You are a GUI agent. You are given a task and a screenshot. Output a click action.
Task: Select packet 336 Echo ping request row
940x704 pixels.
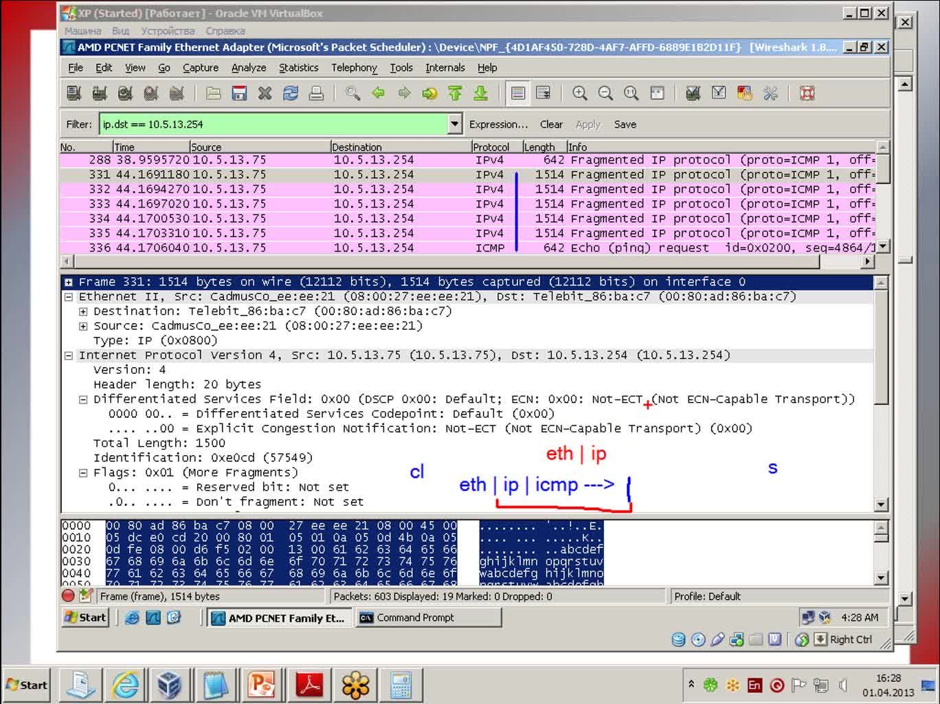click(x=468, y=247)
